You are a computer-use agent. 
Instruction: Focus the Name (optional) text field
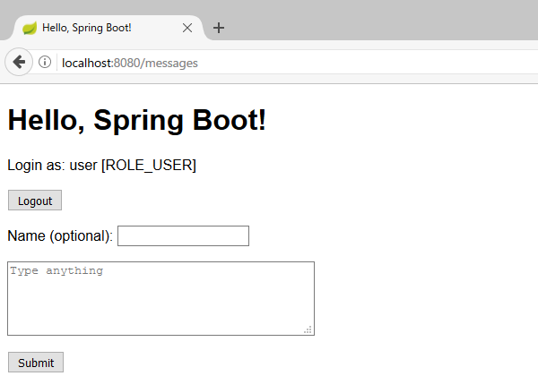coord(183,235)
